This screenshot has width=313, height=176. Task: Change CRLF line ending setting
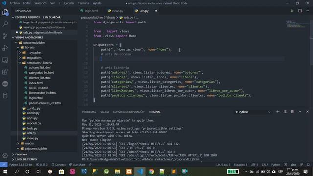tap(265, 165)
